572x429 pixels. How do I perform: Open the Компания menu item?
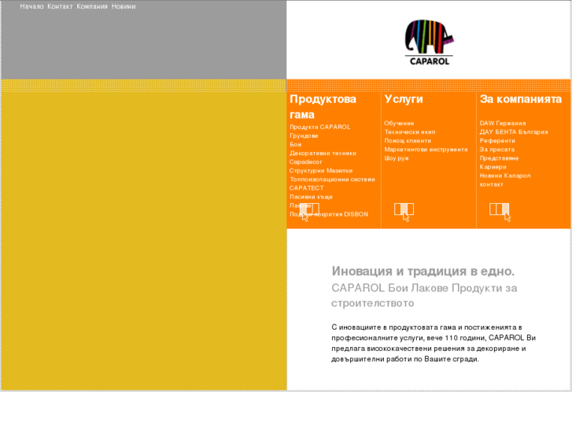(x=92, y=6)
